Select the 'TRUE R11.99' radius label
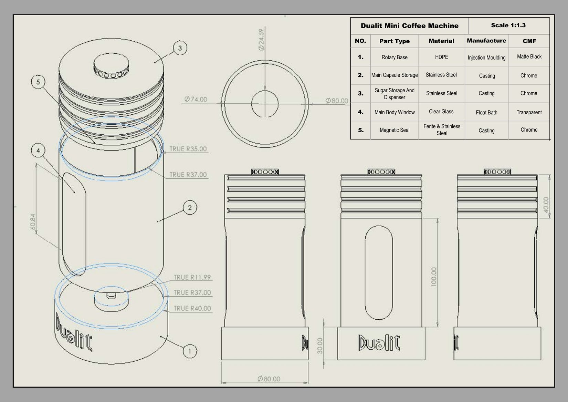The image size is (568, 402). click(192, 277)
